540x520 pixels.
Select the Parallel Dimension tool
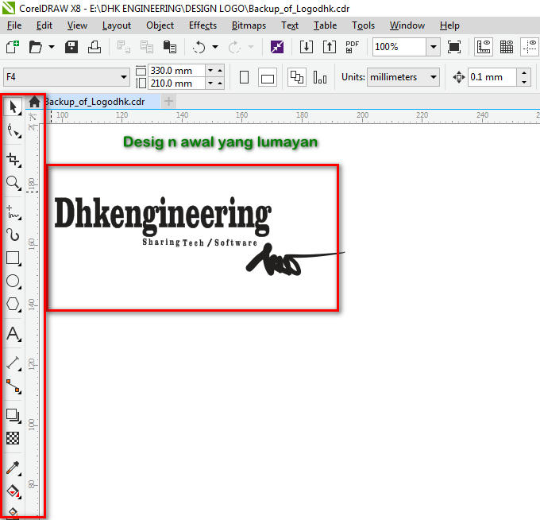[13, 363]
